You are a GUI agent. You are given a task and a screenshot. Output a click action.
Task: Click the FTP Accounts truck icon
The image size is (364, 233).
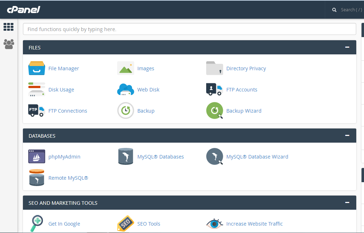pos(215,90)
